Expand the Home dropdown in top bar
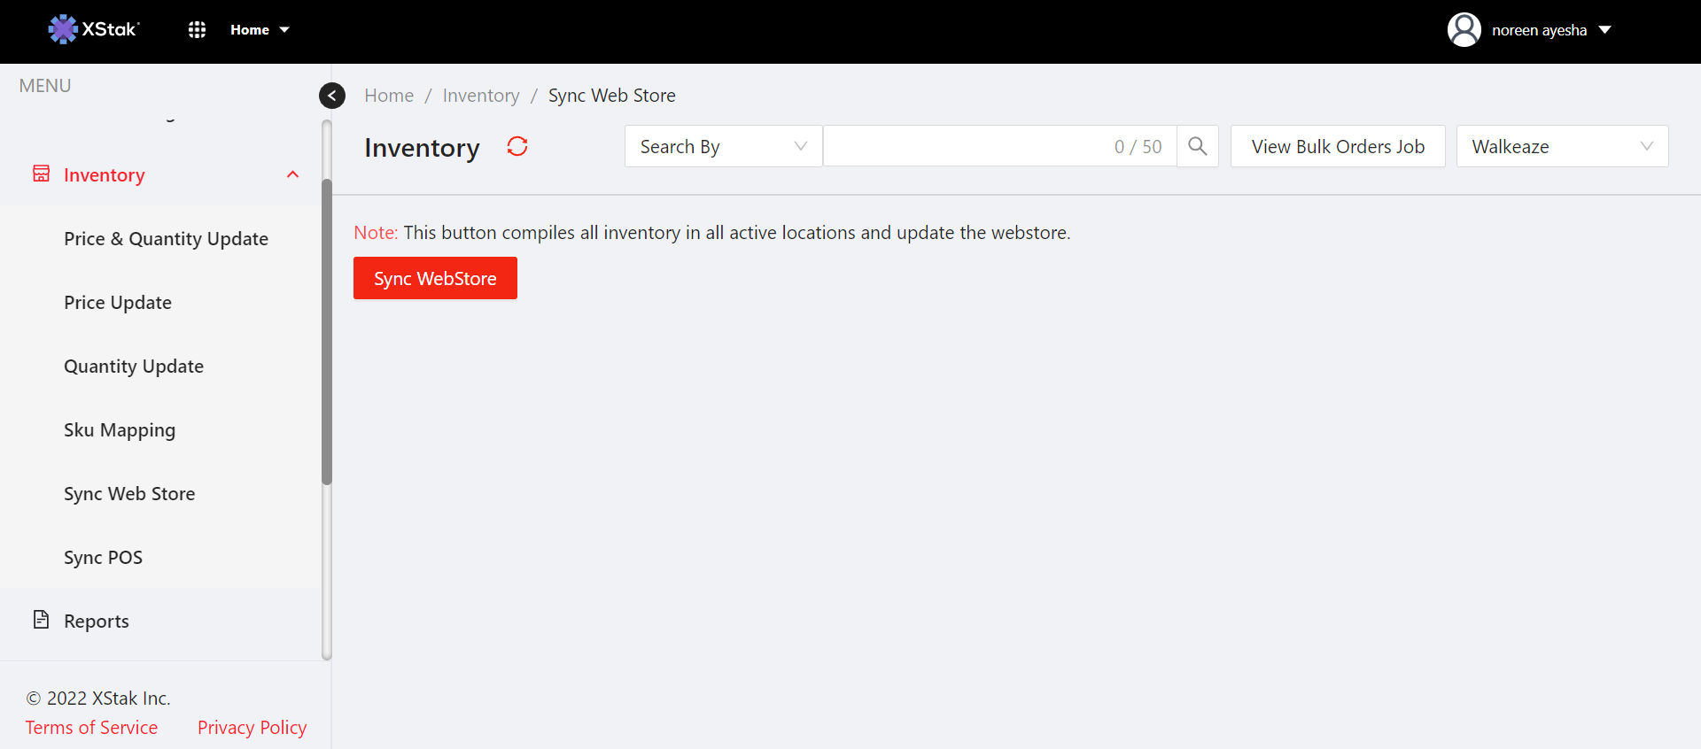The image size is (1701, 749). (x=260, y=30)
